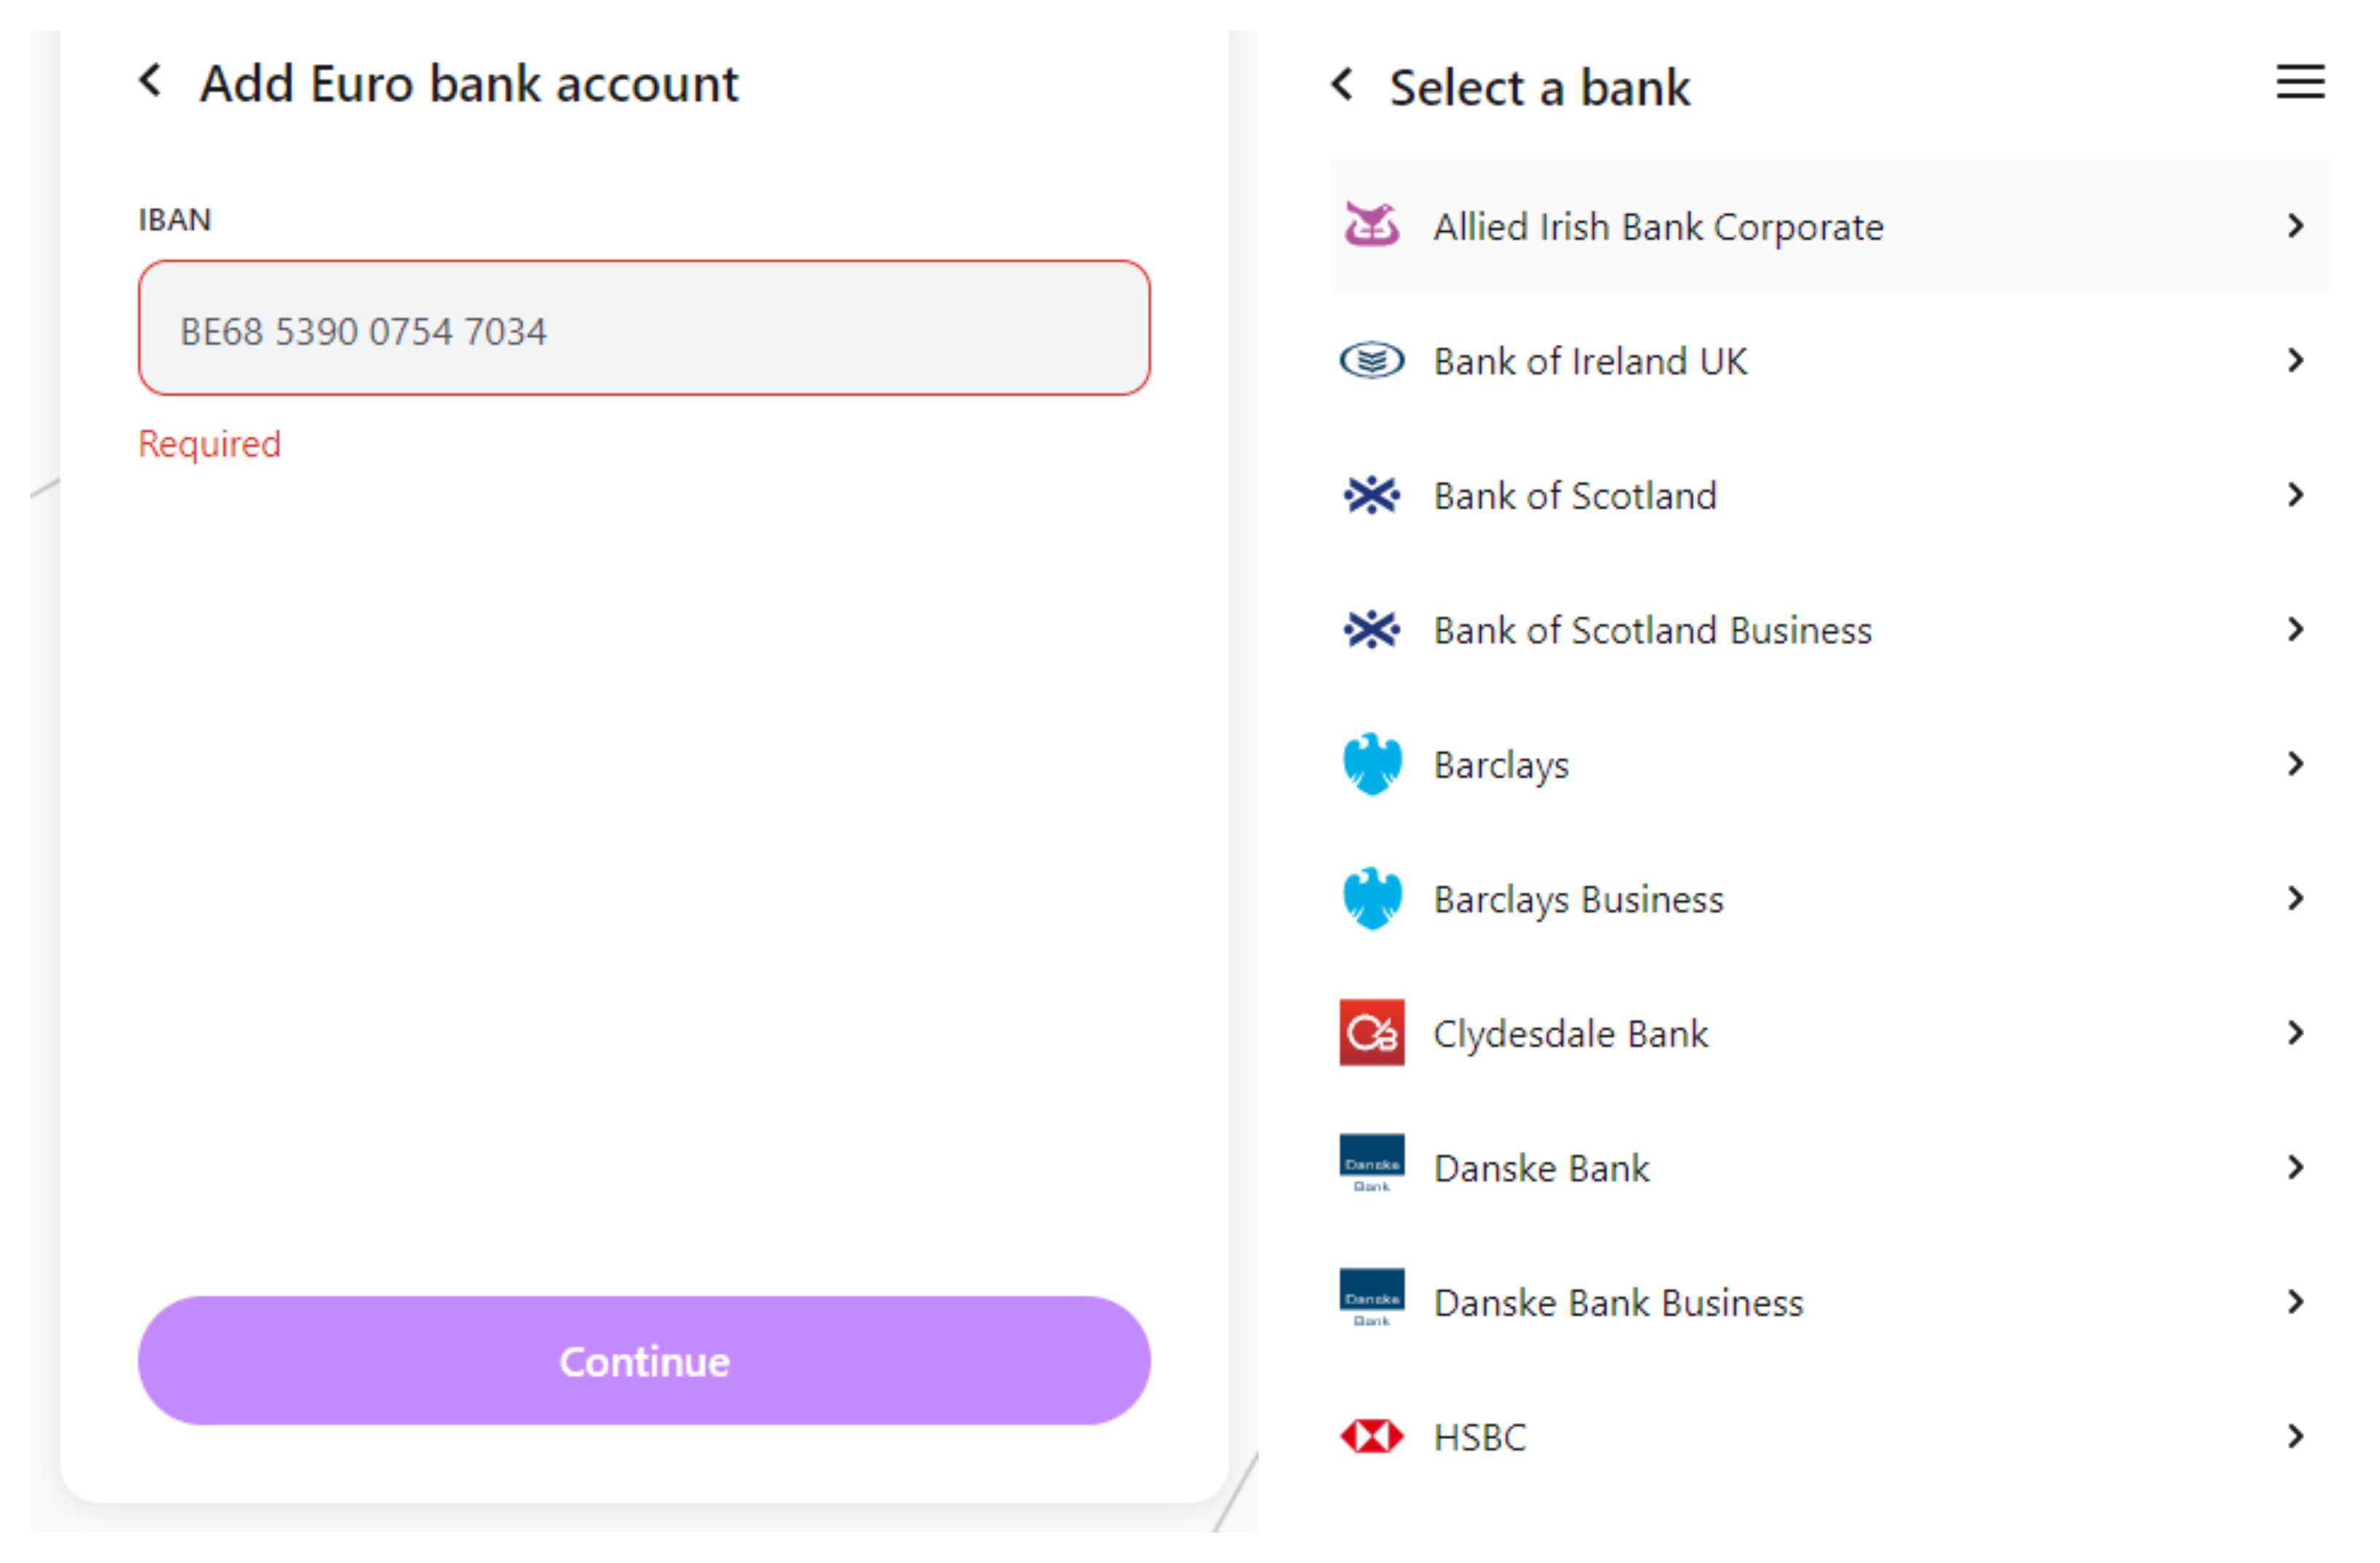2380x1563 pixels.
Task: Click the Barclays eagle logo
Action: pos(1372,765)
